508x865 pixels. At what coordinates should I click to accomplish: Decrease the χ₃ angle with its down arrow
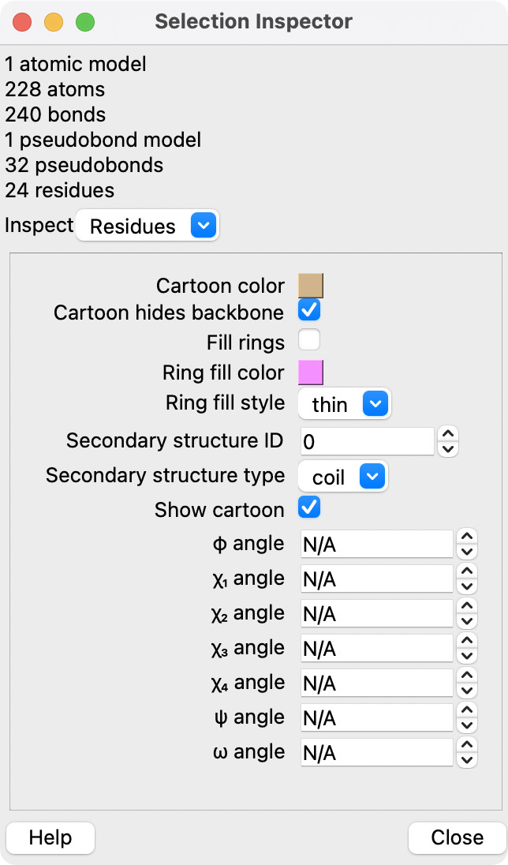[x=468, y=656]
